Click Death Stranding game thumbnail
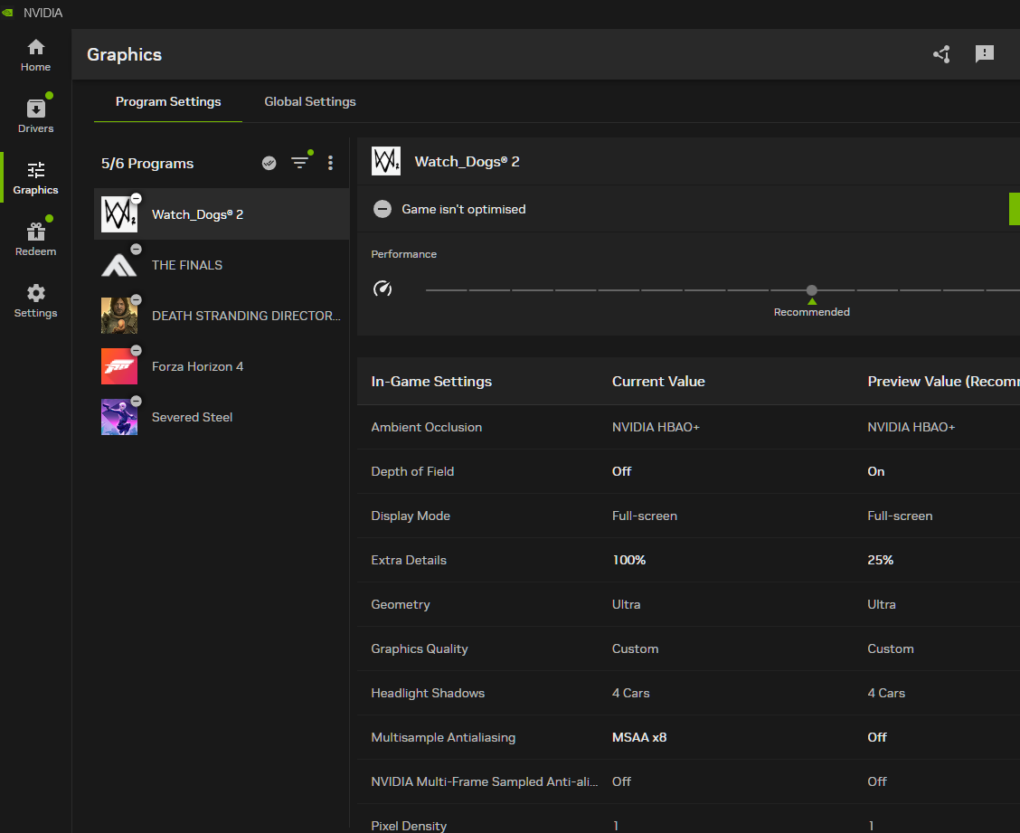The width and height of the screenshot is (1020, 833). [119, 316]
